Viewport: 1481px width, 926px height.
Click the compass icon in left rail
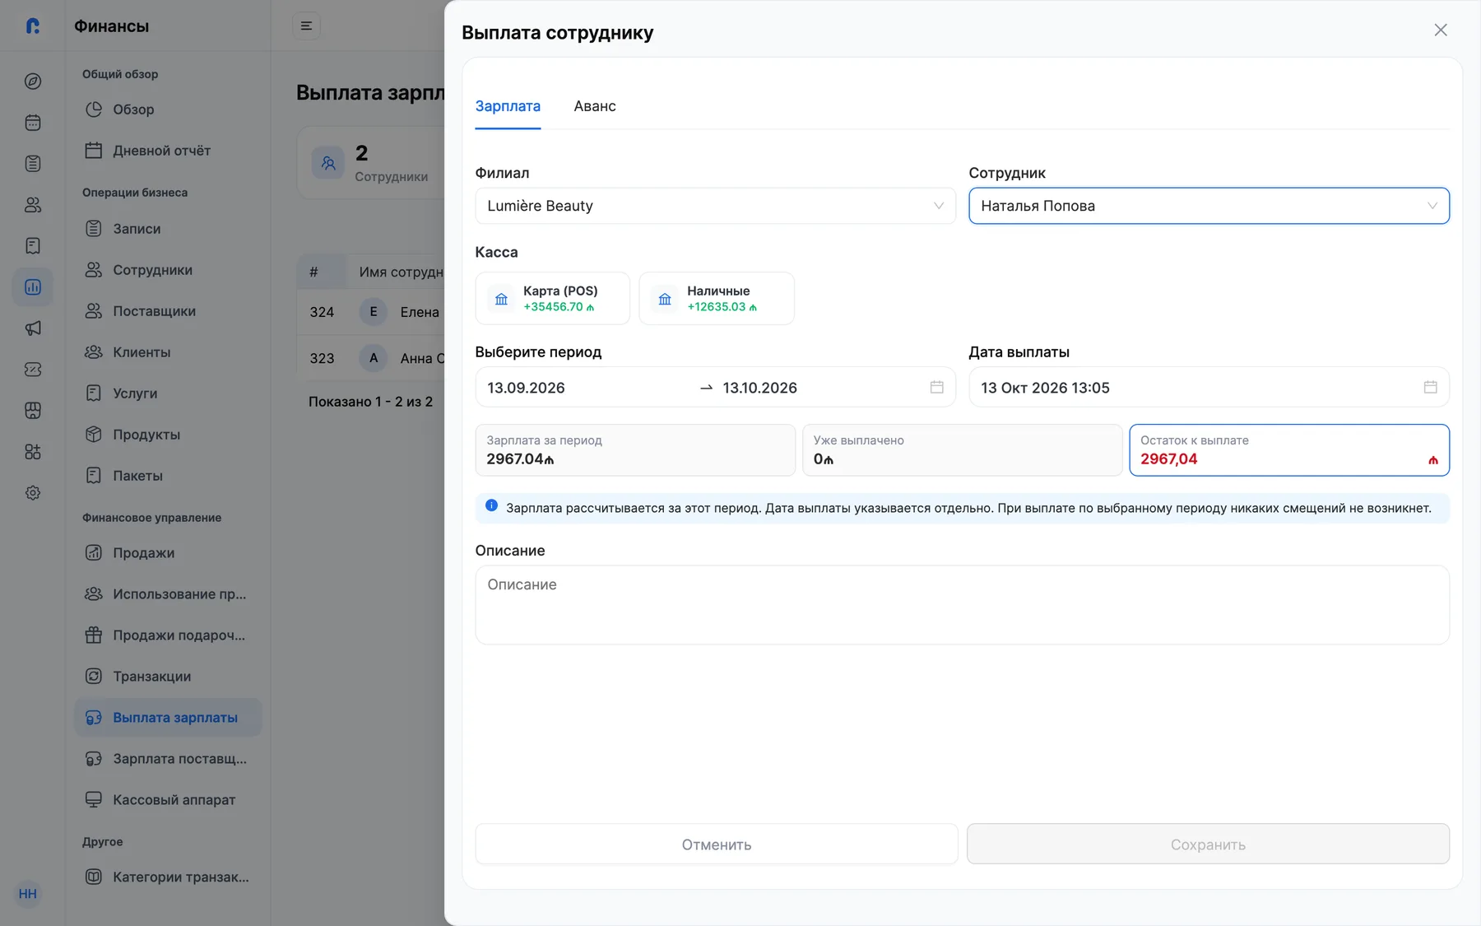(33, 81)
